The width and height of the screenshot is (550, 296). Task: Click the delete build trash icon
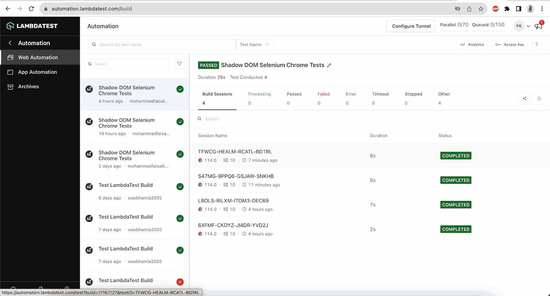539,99
